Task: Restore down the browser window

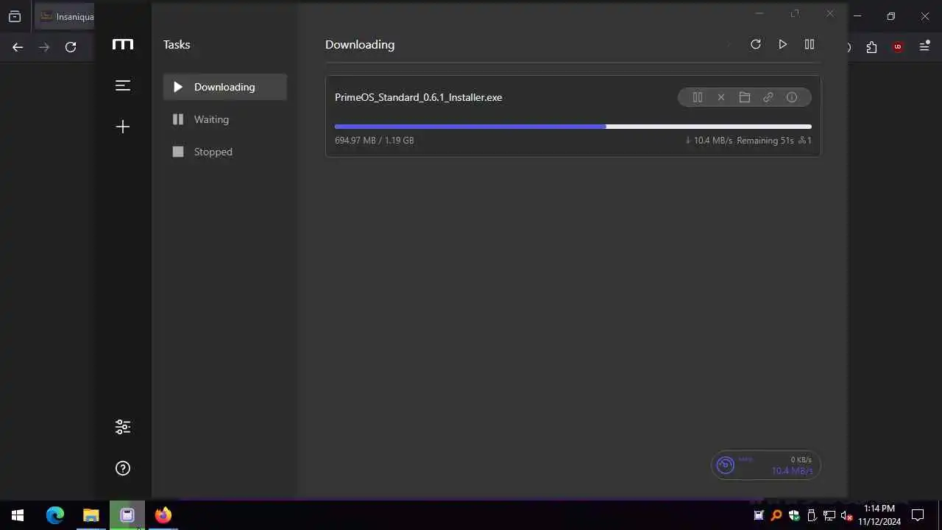Action: (891, 16)
